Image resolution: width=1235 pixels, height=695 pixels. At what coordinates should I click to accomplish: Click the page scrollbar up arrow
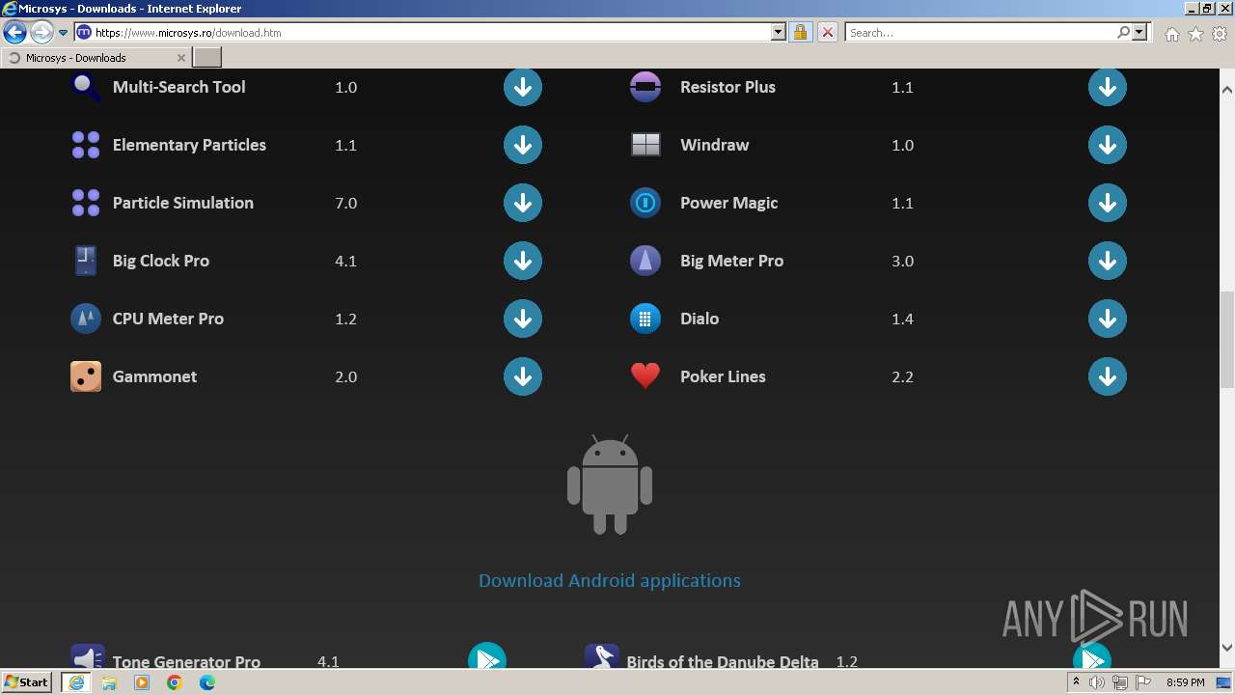[1227, 89]
